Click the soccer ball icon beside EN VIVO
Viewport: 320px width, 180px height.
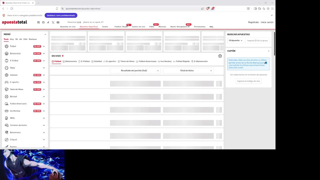(x=220, y=56)
